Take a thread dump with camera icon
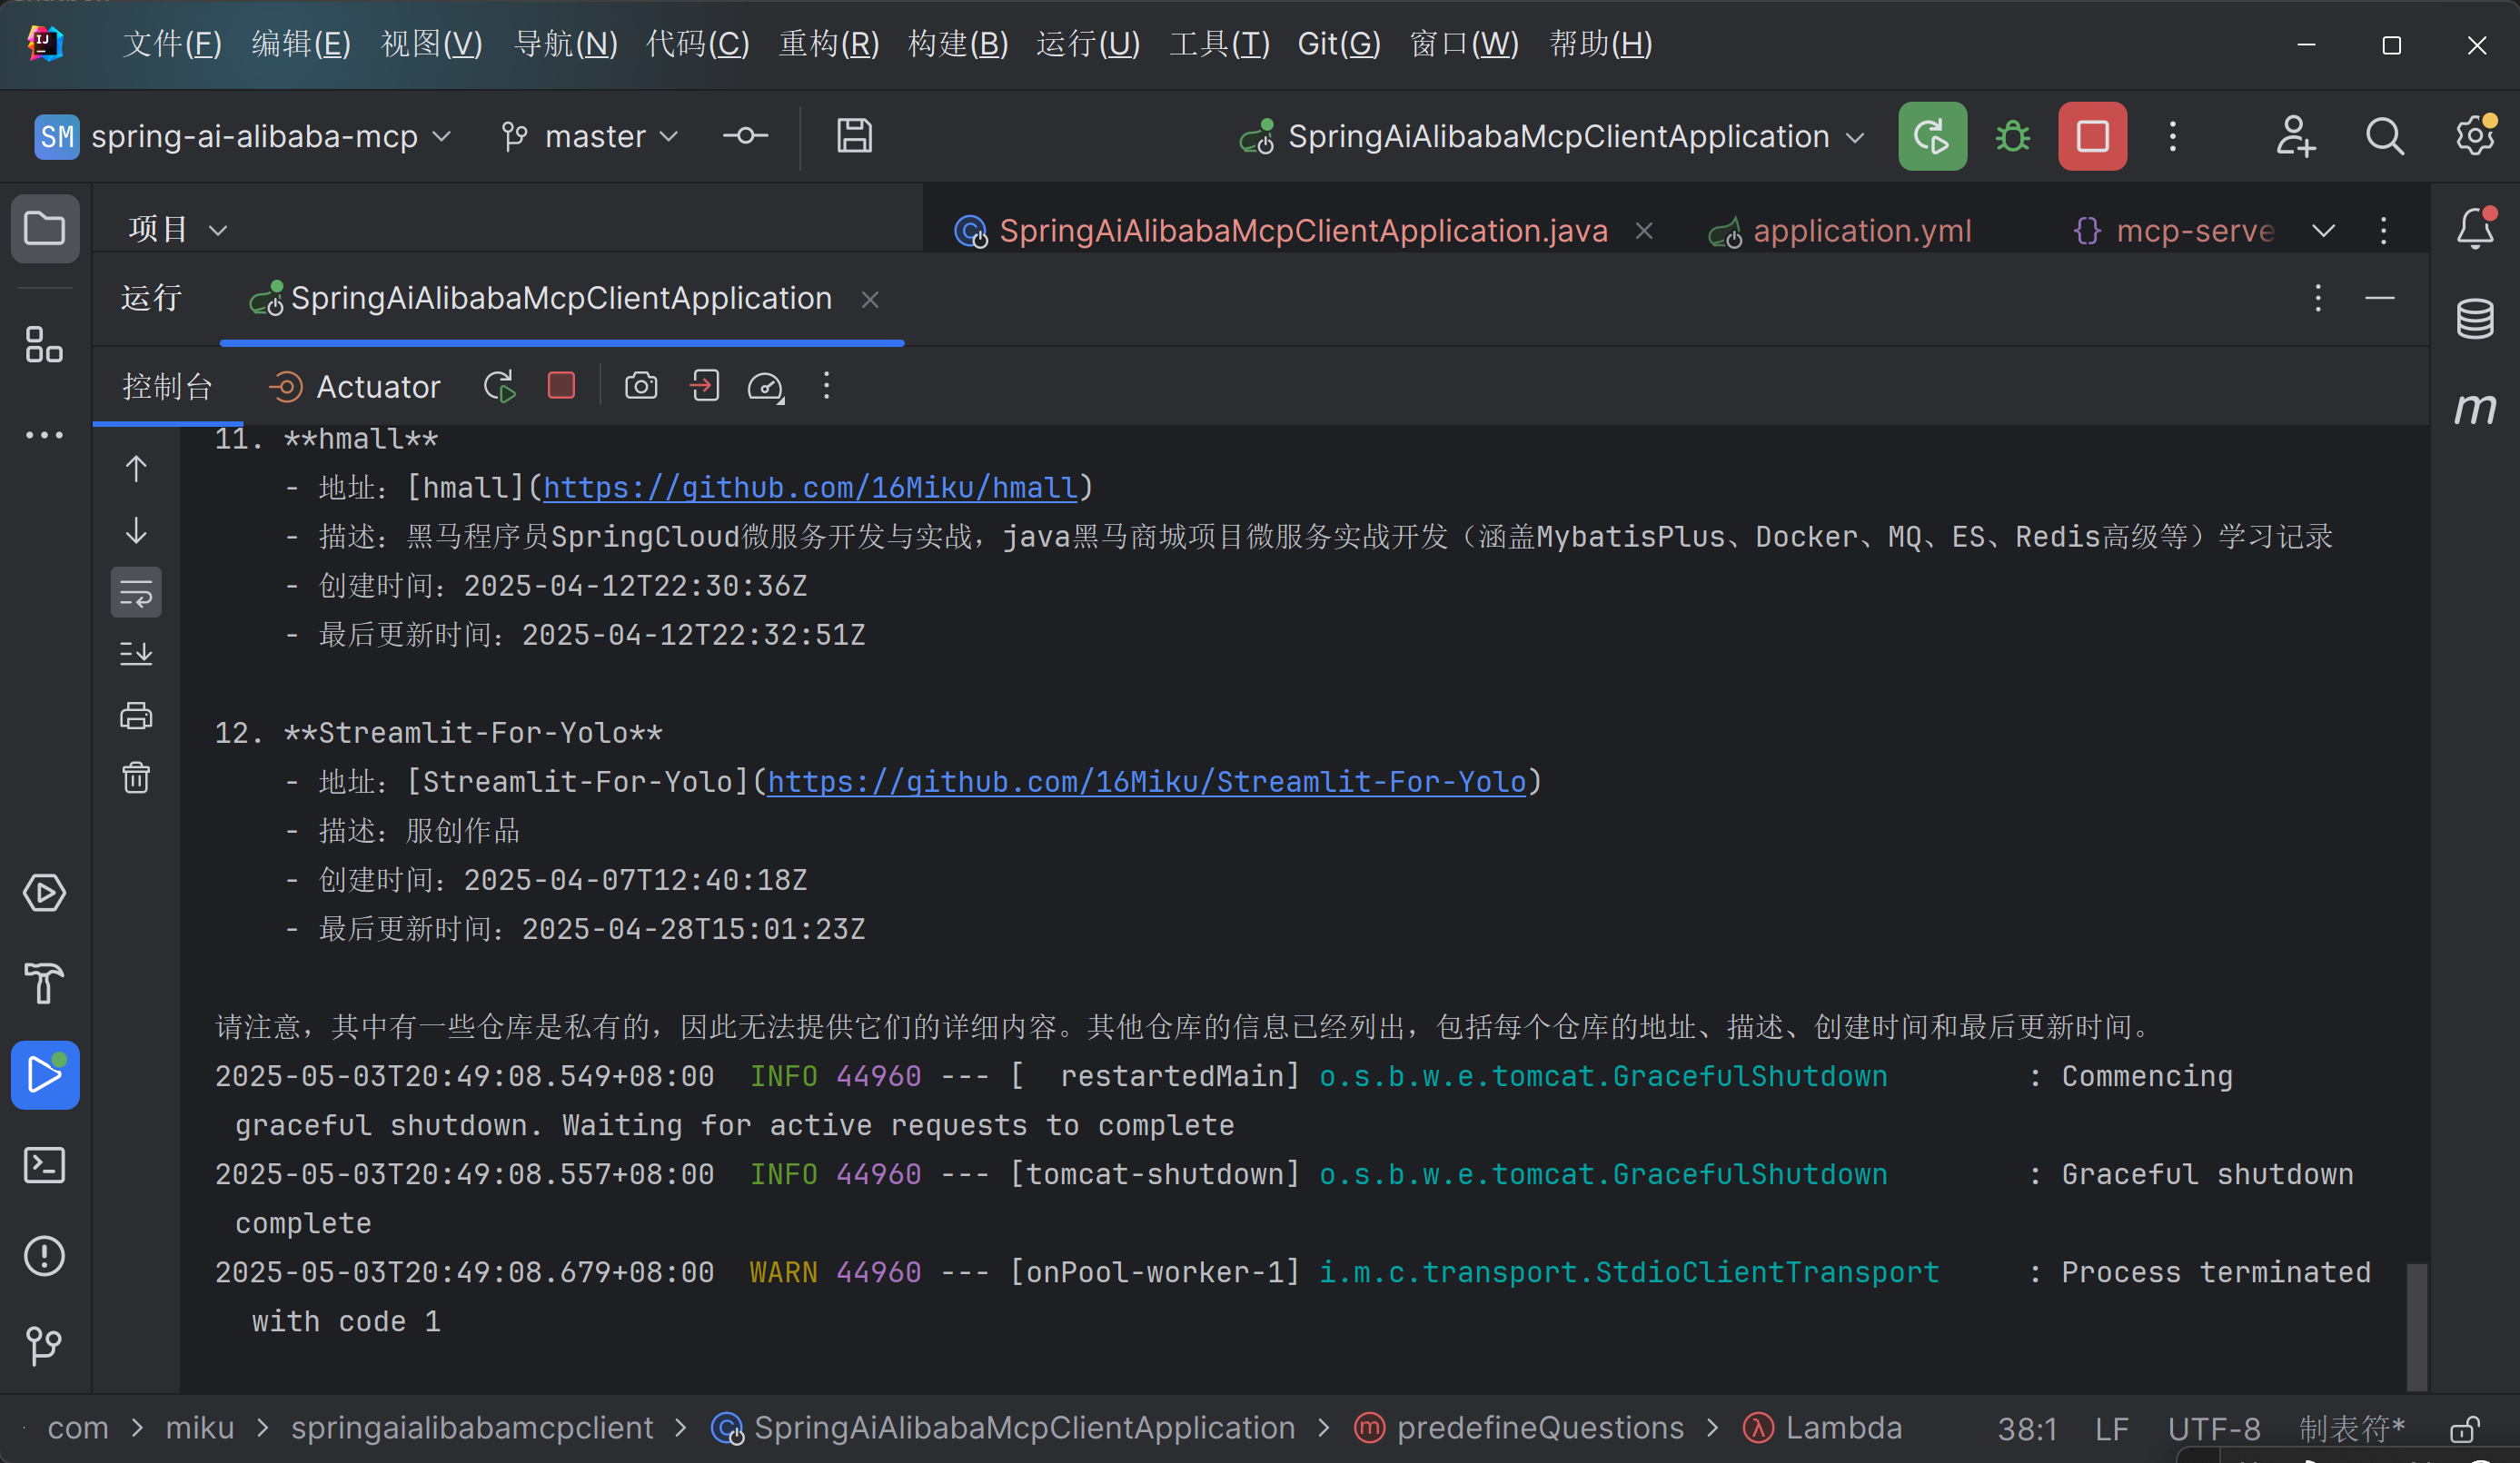 click(641, 386)
